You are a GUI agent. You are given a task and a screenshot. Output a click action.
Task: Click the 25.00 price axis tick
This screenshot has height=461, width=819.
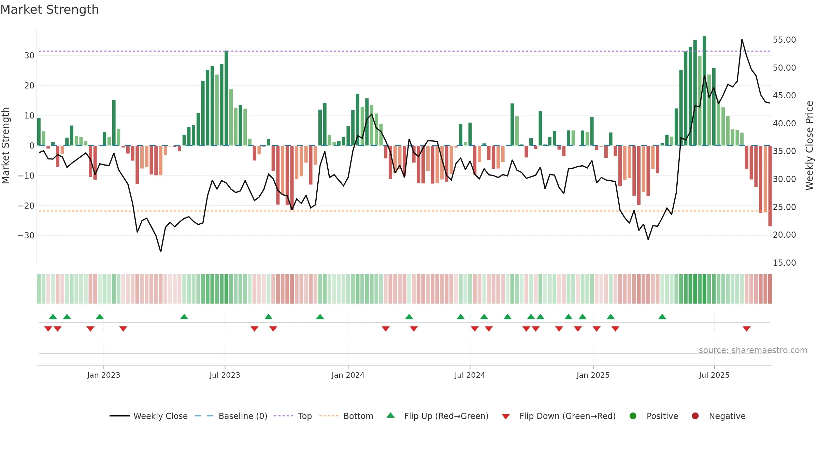785,207
